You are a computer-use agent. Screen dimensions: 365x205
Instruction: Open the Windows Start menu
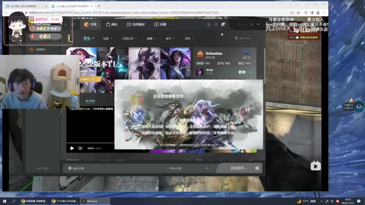tap(4, 201)
